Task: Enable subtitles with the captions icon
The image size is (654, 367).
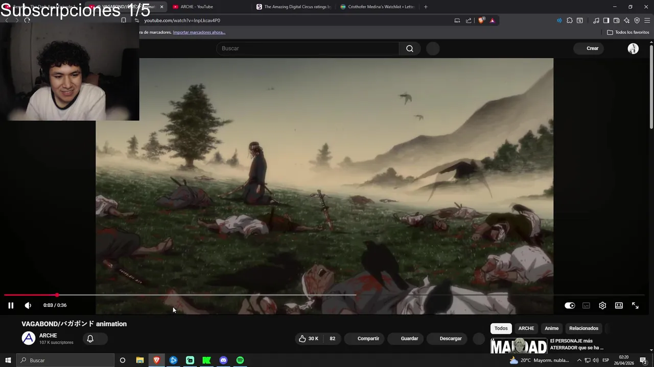Action: (x=586, y=305)
